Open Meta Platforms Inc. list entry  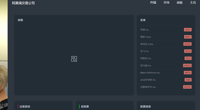pyautogui.click(x=150, y=73)
